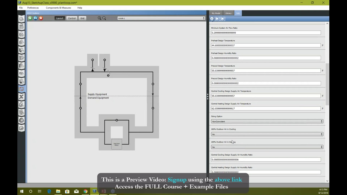Open the Windows Start menu
The image size is (347, 195).
22,191
